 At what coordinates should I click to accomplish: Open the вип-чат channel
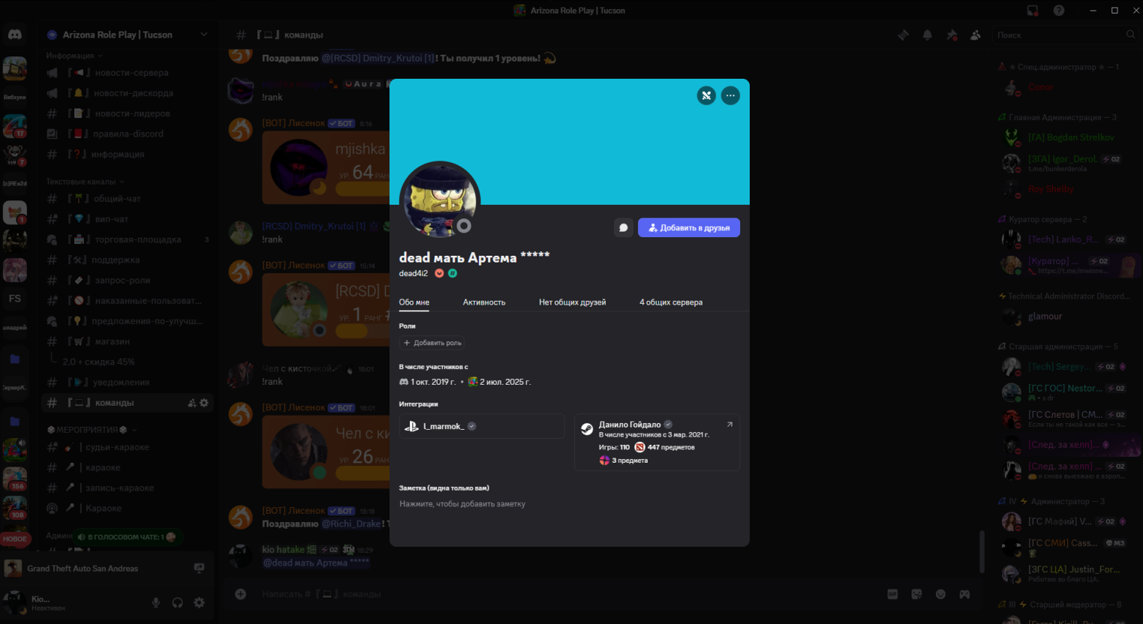click(128, 219)
